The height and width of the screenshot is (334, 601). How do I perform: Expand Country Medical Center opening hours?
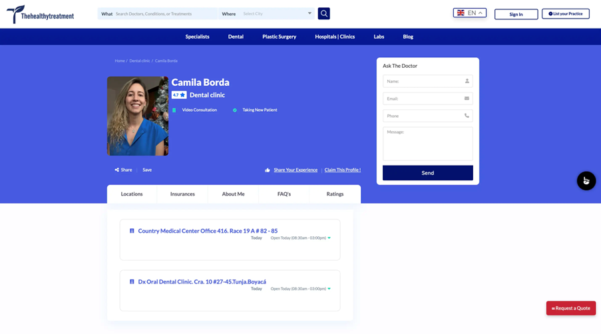pos(329,238)
